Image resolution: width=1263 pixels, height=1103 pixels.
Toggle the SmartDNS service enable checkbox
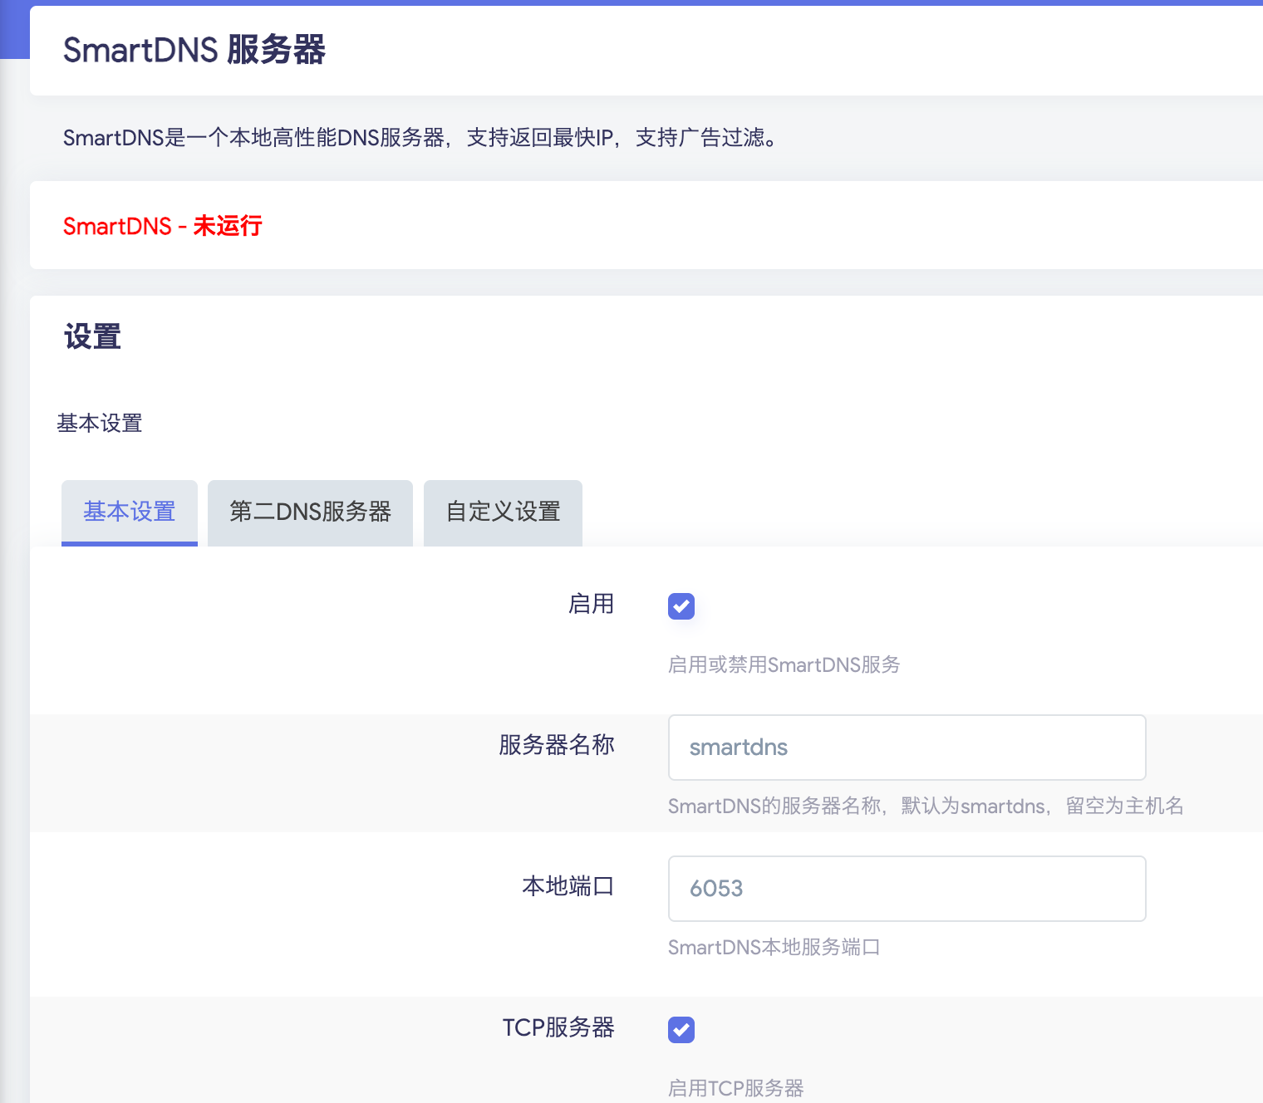[681, 606]
